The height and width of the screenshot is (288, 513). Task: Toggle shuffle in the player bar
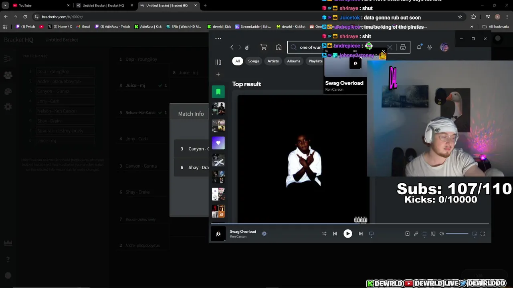click(324, 234)
